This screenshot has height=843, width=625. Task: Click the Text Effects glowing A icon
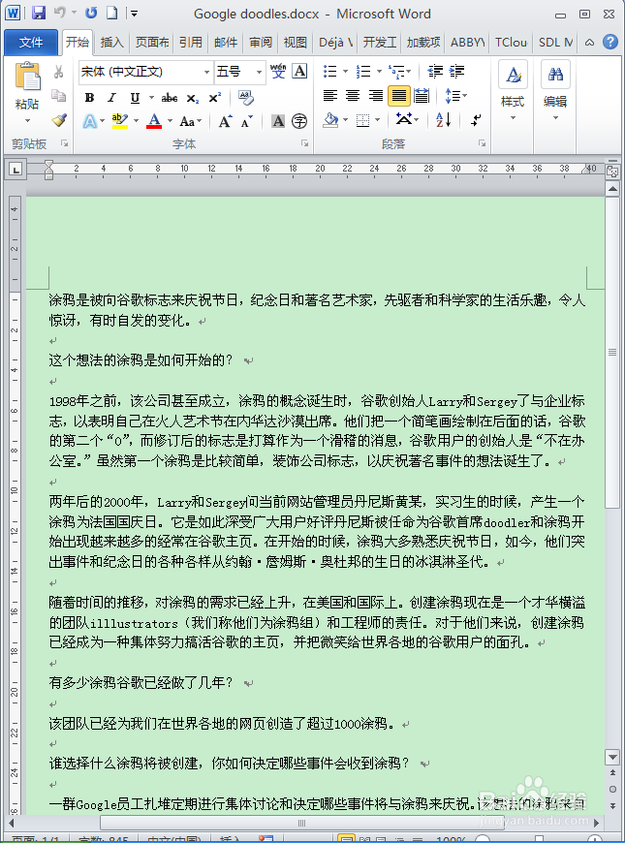point(90,121)
